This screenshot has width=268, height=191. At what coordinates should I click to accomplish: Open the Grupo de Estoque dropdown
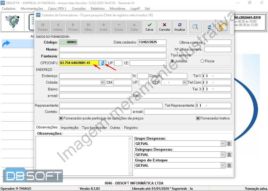point(223,165)
